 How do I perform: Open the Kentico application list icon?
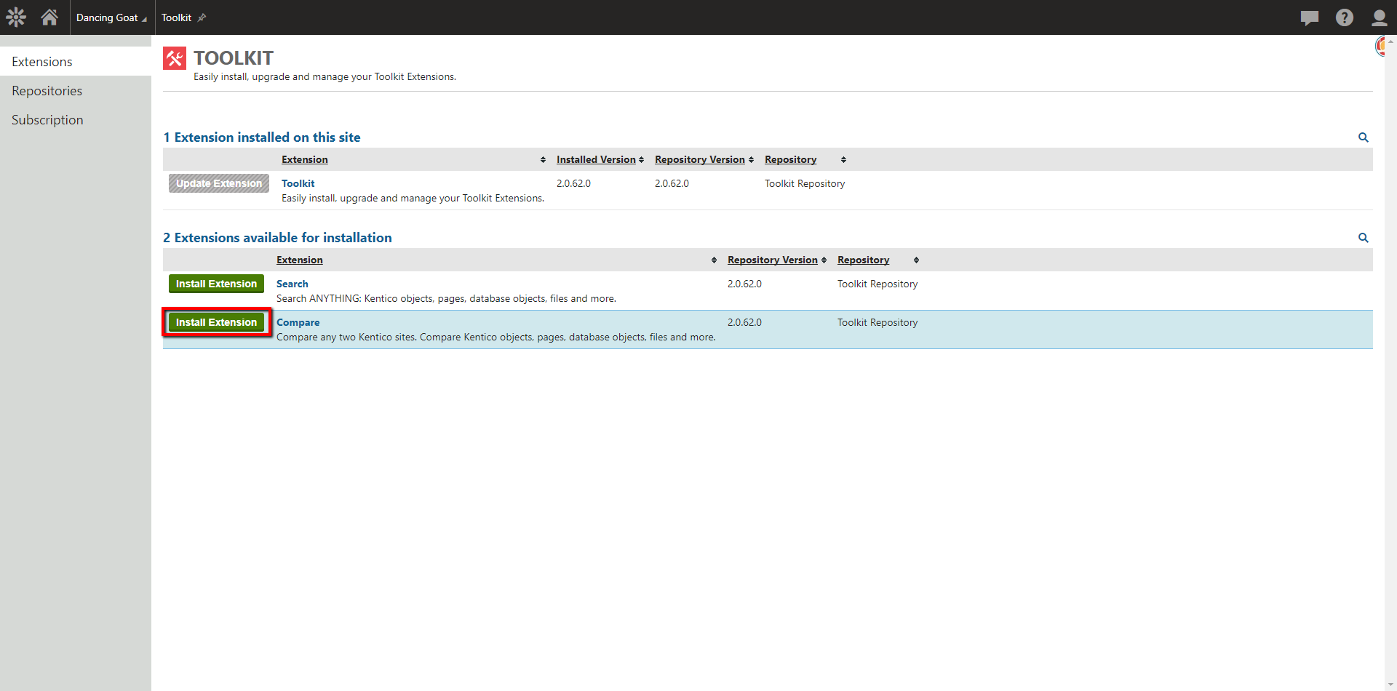tap(16, 17)
